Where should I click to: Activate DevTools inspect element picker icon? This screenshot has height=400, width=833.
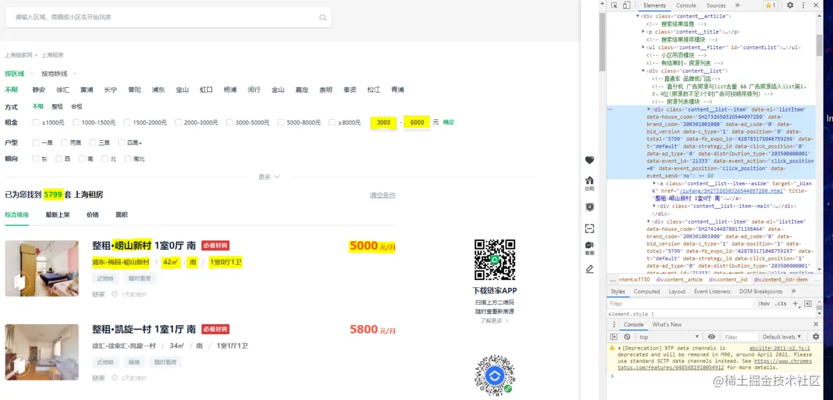tap(614, 5)
